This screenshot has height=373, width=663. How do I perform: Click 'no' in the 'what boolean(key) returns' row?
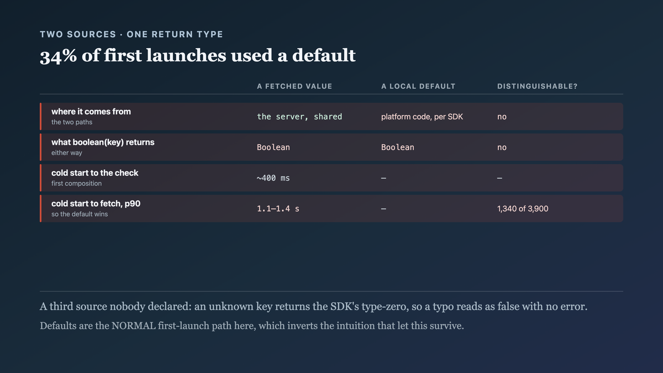click(x=502, y=148)
